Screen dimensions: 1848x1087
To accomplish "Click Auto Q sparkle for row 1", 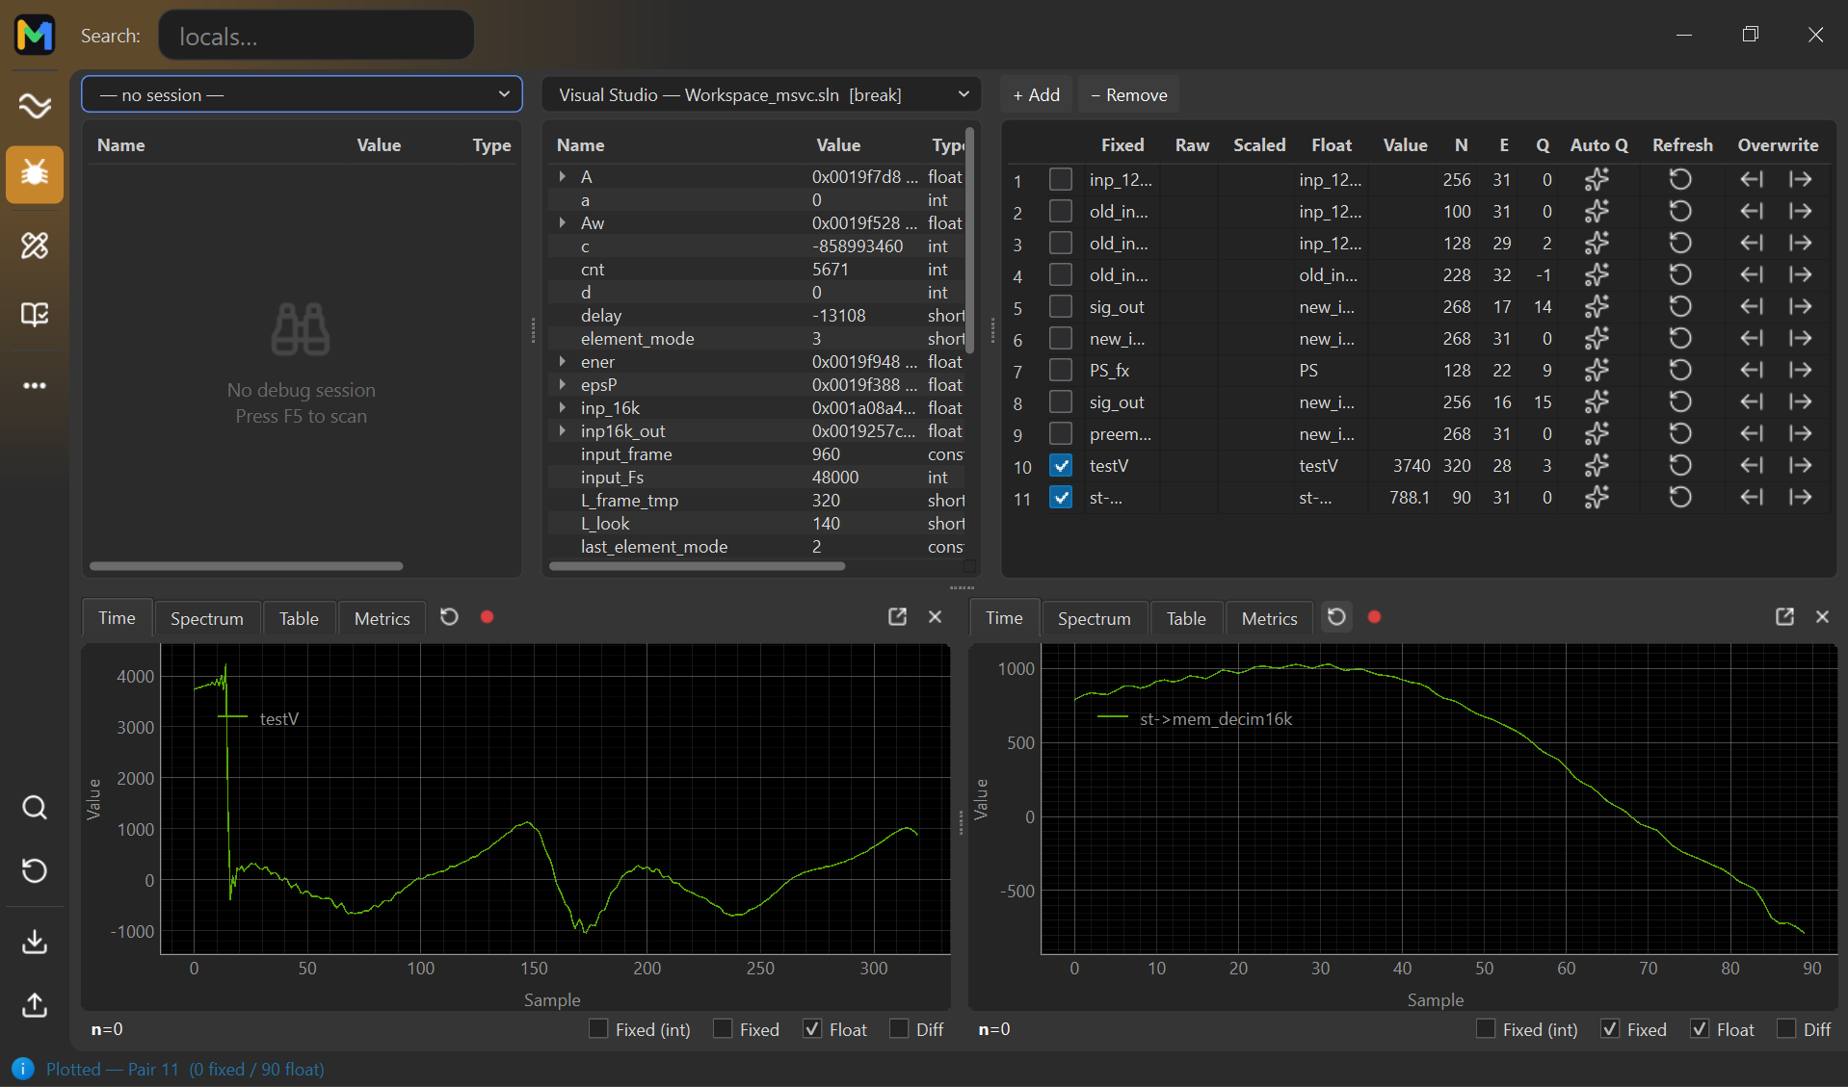I will pyautogui.click(x=1597, y=180).
